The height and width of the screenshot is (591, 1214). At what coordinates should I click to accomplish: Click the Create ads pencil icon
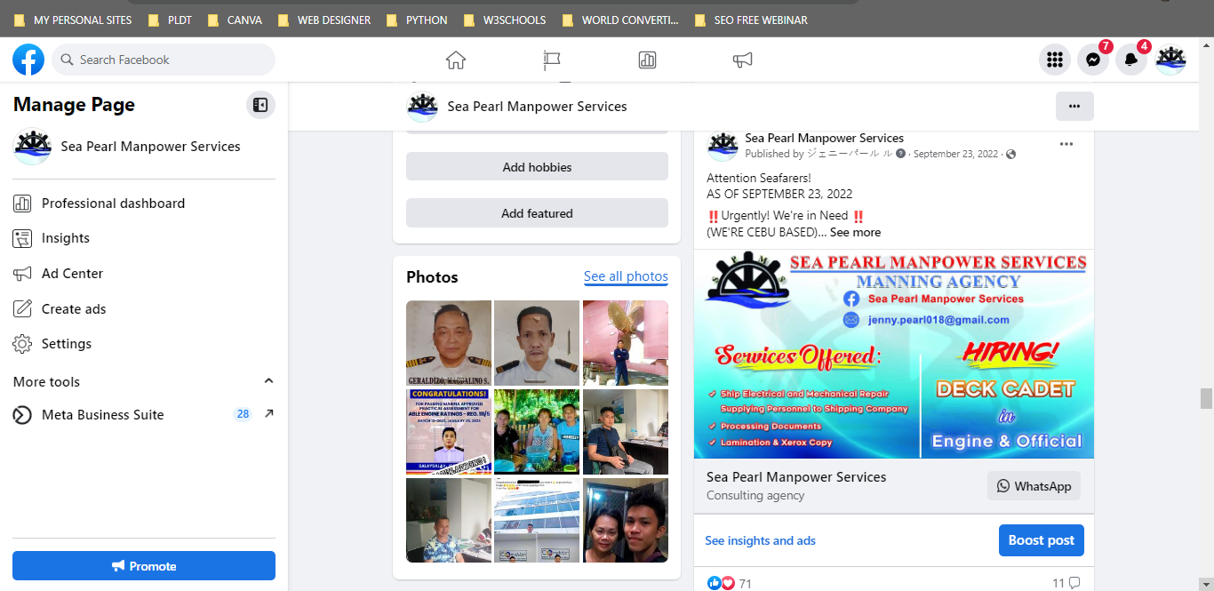point(22,309)
